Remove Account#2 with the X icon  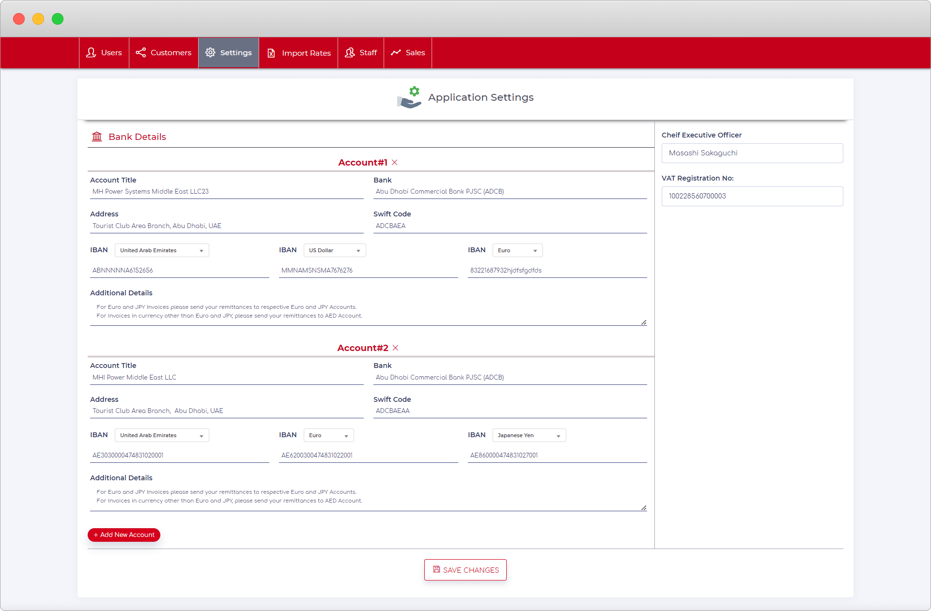click(x=396, y=348)
